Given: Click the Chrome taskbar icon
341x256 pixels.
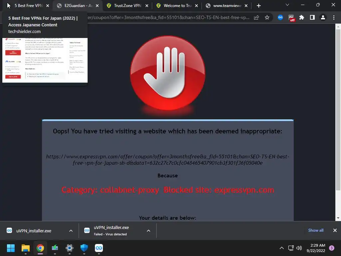Looking at the screenshot, I should click(x=40, y=248).
